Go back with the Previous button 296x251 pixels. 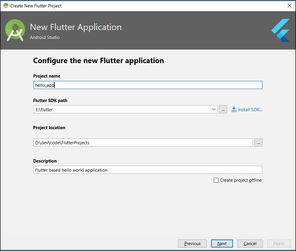(192, 244)
